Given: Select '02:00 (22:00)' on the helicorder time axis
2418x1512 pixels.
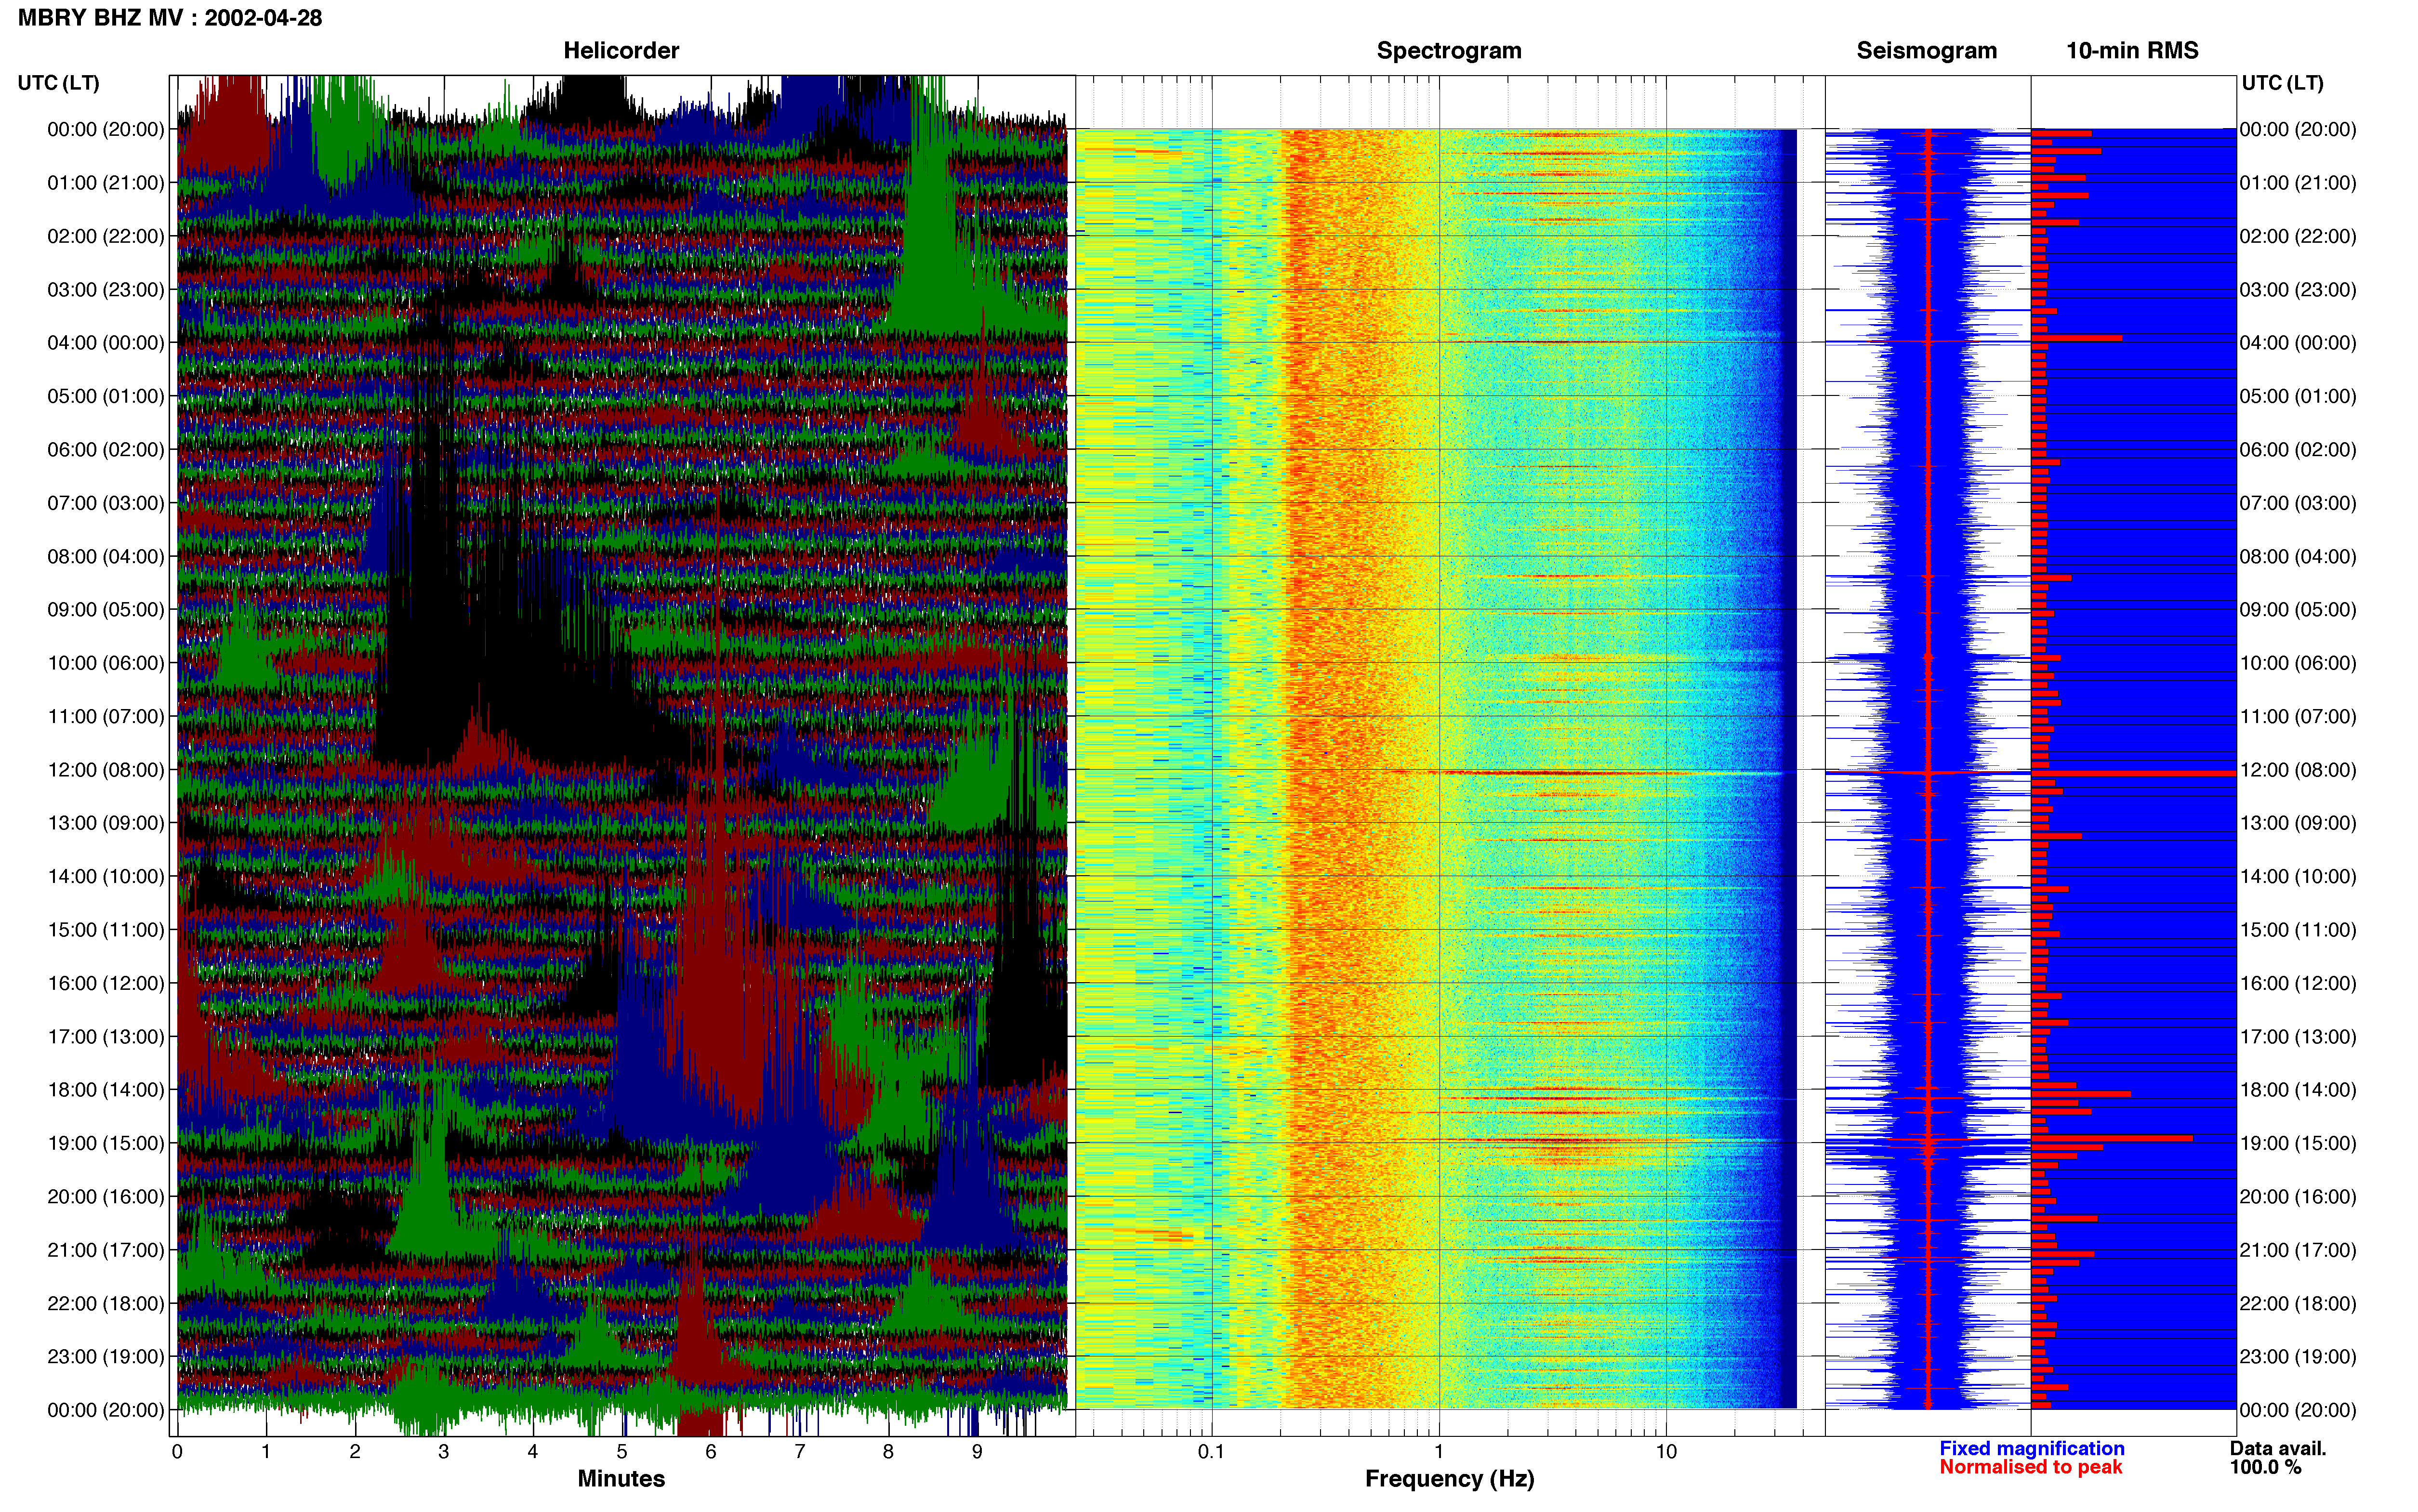Looking at the screenshot, I should (106, 236).
